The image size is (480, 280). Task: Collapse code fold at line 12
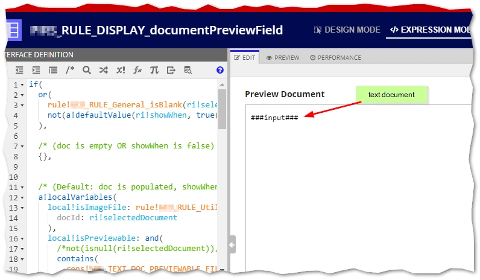(x=22, y=198)
